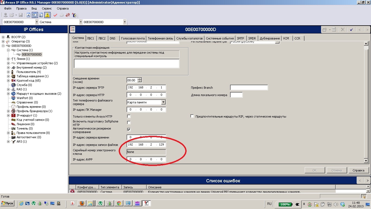Launch Internet Explorer from quick launch
The height and width of the screenshot is (209, 371).
click(x=21, y=203)
